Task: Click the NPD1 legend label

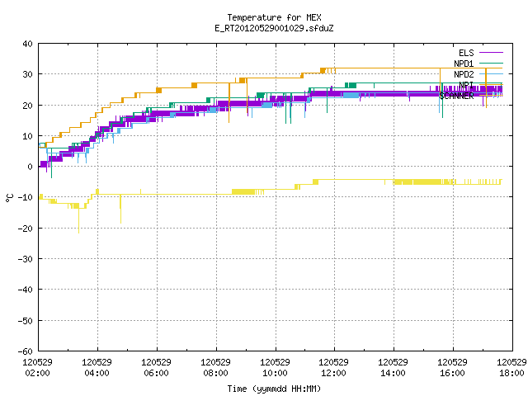Action: [464, 64]
